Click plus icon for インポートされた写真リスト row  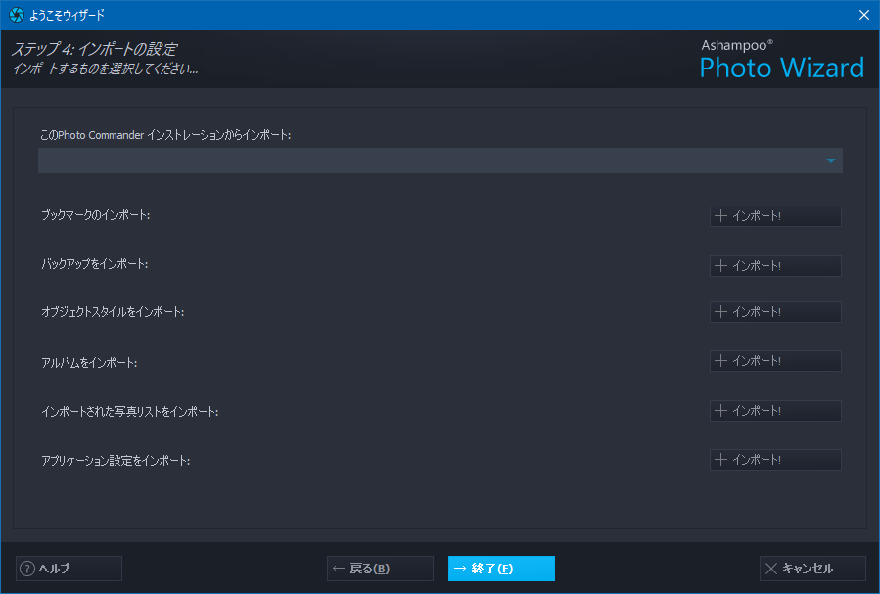[x=720, y=411]
